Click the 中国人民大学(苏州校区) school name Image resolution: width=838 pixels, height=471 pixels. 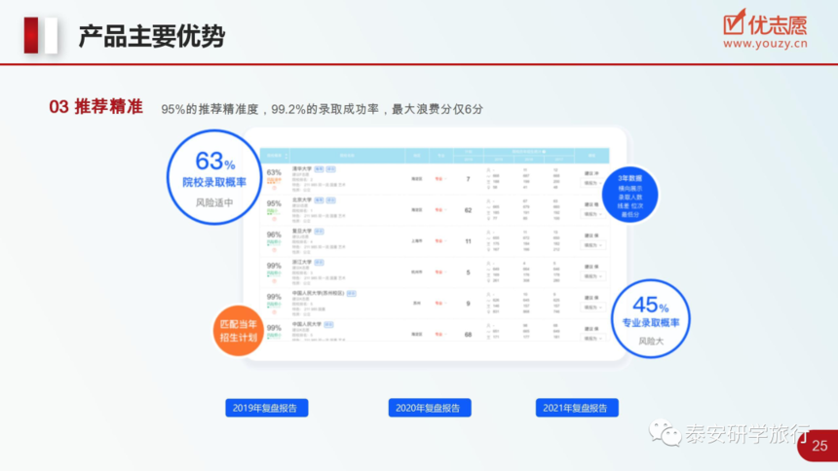pos(318,293)
